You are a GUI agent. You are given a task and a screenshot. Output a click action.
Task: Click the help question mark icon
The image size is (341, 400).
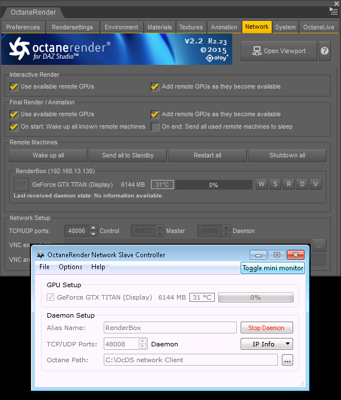click(x=325, y=51)
